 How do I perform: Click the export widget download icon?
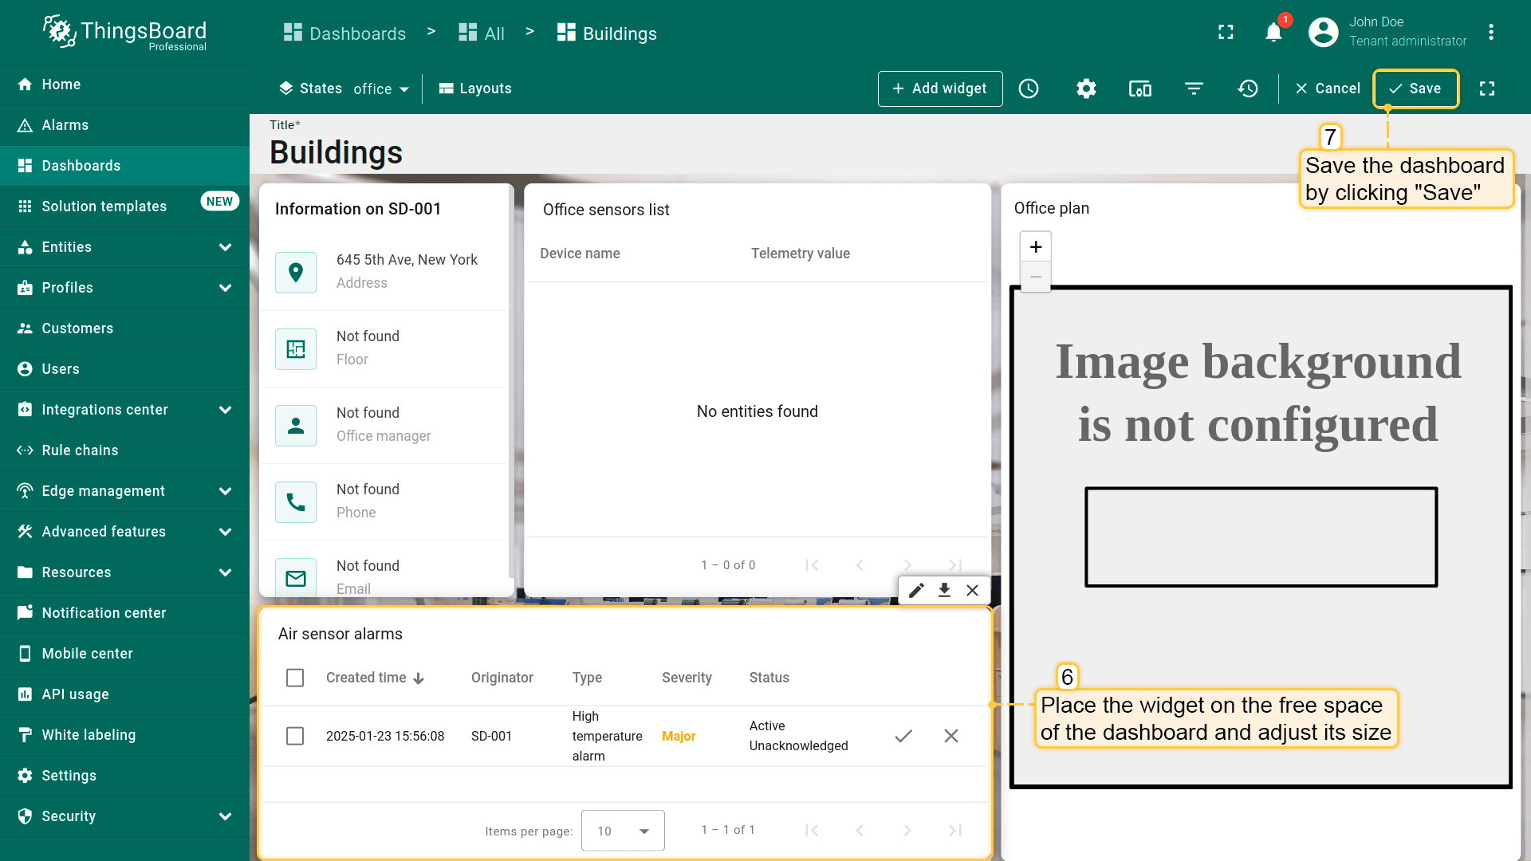[944, 590]
